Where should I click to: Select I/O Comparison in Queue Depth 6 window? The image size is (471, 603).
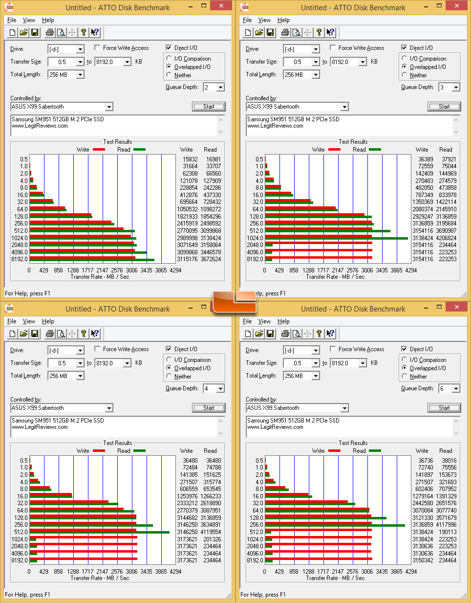[x=405, y=359]
